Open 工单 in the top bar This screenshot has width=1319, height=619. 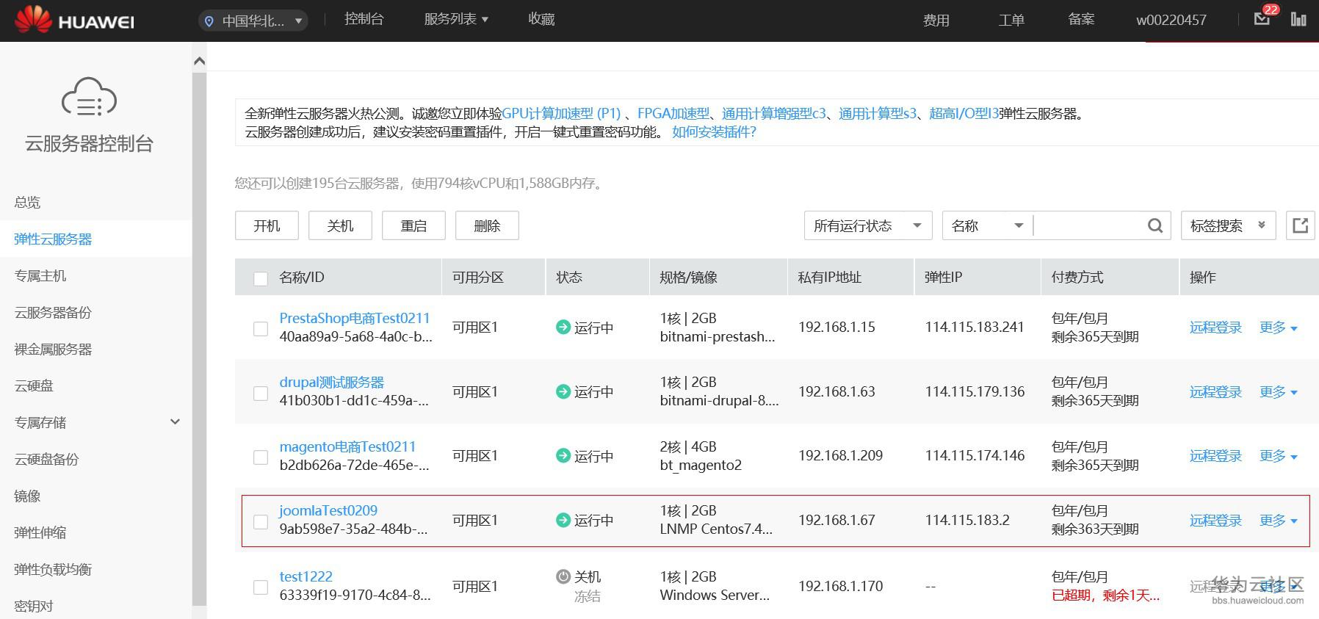click(x=1011, y=21)
